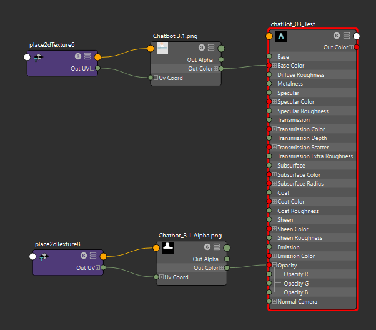Expand the Base Color attribute
The width and height of the screenshot is (376, 330).
click(x=275, y=65)
